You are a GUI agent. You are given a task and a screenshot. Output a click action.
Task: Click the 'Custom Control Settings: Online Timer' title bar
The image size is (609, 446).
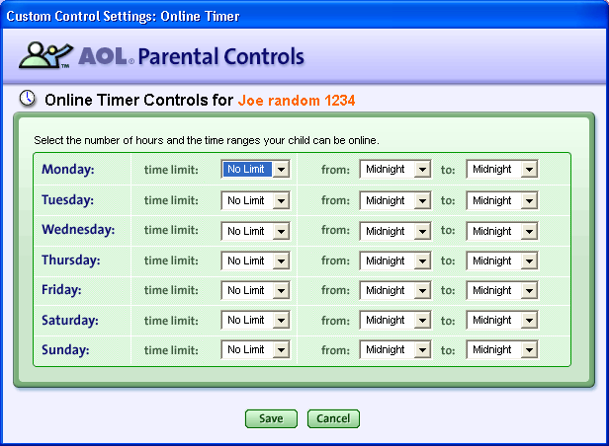coord(304,16)
